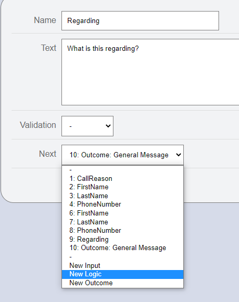Image resolution: width=239 pixels, height=302 pixels.
Task: Pick 3: LastName in the dropdown list
Action: (122, 196)
